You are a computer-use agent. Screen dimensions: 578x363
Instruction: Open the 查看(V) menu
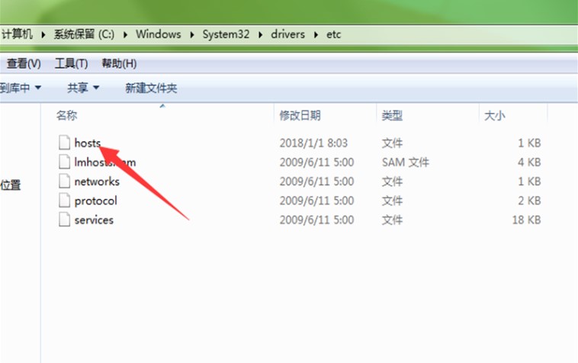23,63
